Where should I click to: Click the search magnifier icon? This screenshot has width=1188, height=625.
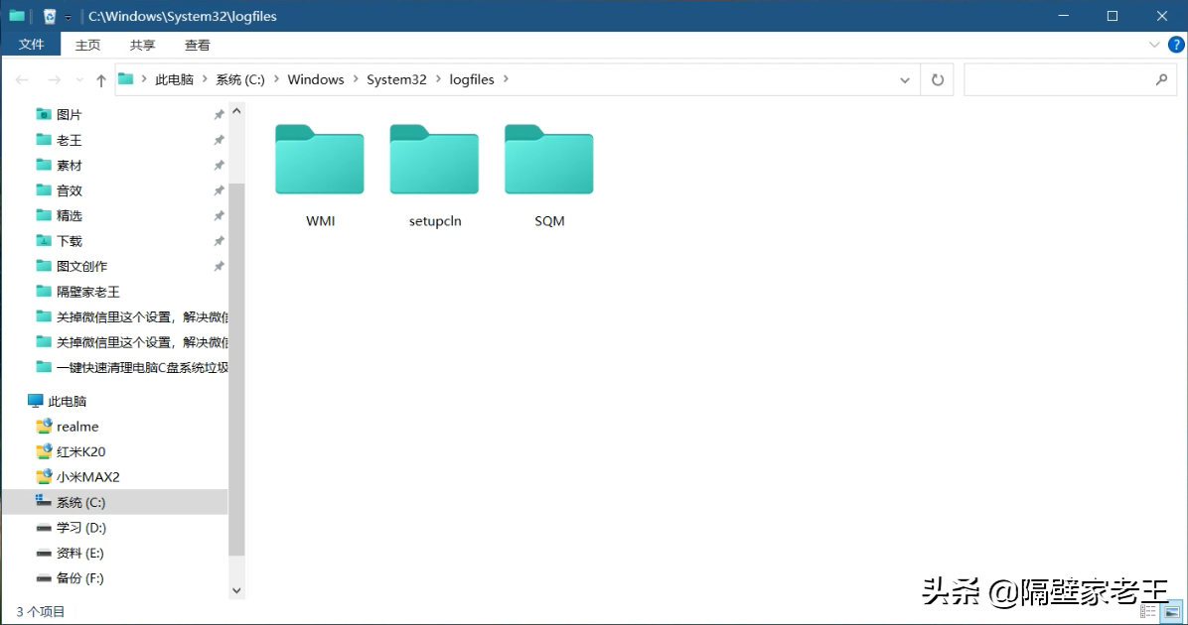(1161, 79)
